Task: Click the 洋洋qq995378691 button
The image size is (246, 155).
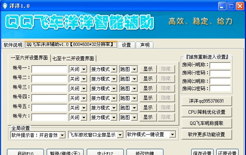Action: coord(207,101)
